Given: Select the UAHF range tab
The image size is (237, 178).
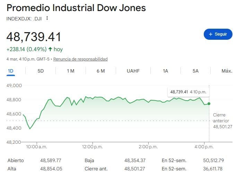Looking at the screenshot, I should pyautogui.click(x=133, y=71).
